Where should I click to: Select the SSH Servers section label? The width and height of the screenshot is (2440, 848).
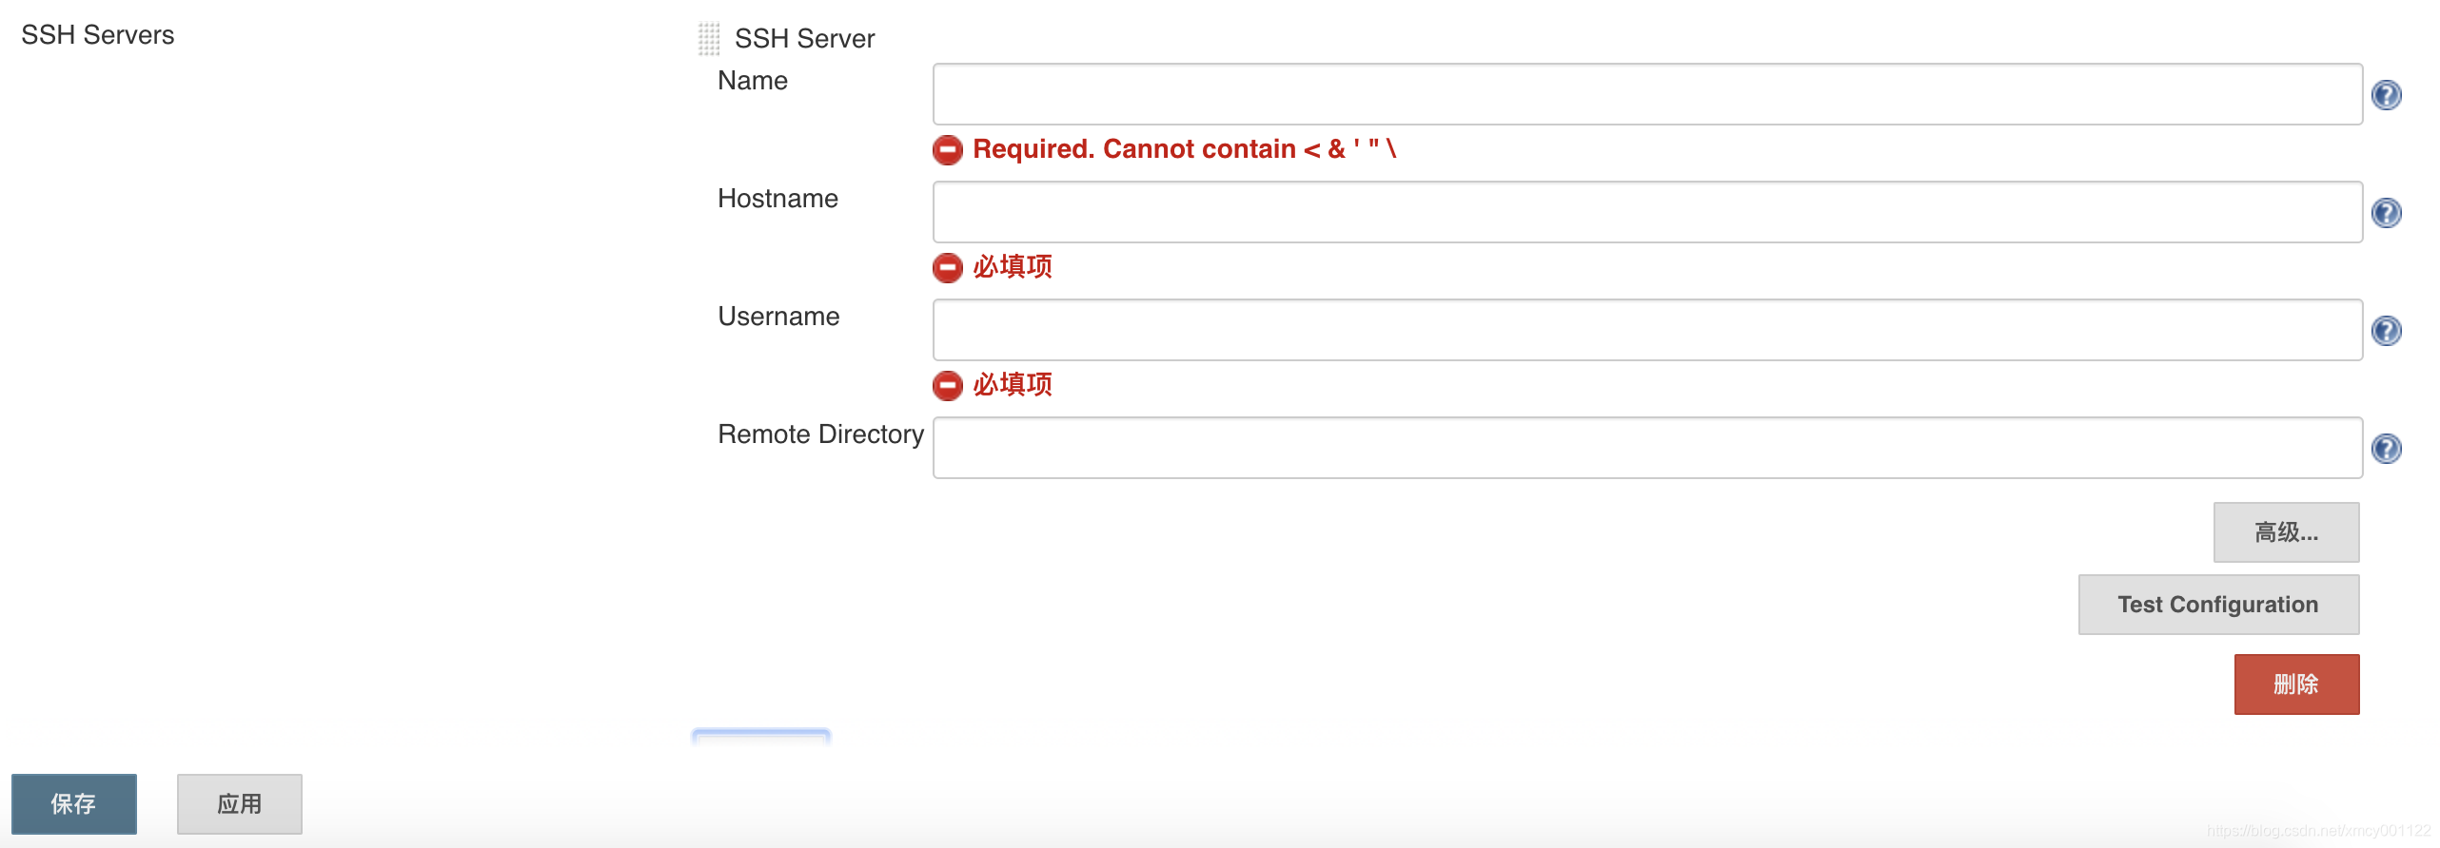click(98, 35)
